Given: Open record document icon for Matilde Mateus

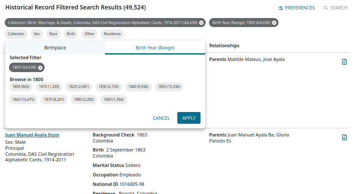Looking at the screenshot, I should [x=344, y=62].
